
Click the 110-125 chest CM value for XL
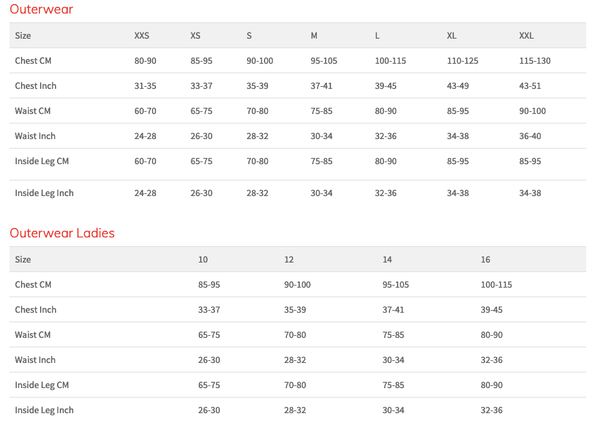pyautogui.click(x=463, y=60)
